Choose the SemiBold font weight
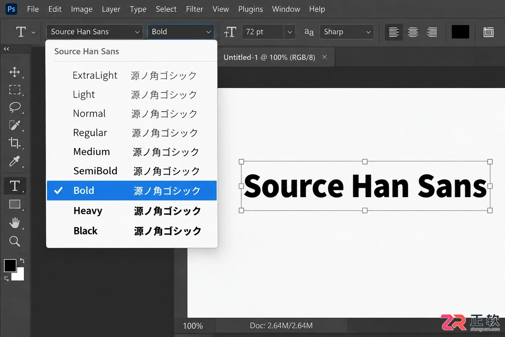This screenshot has height=337, width=505. 132,171
